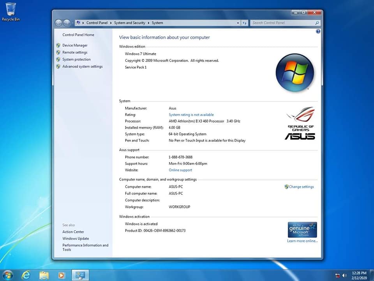Image resolution: width=374 pixels, height=281 pixels.
Task: Click the Mon-Fri support hours value
Action: coord(188,164)
